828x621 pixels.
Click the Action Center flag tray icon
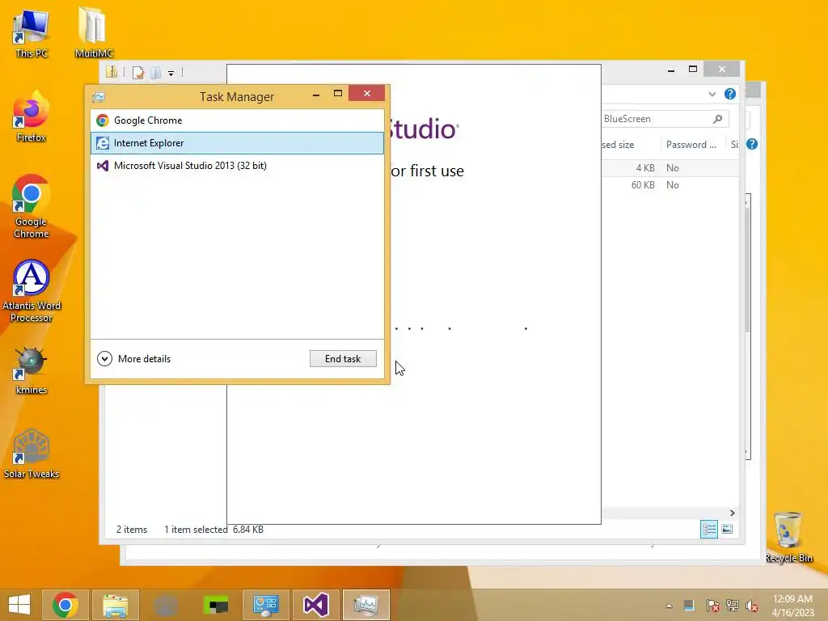[712, 606]
